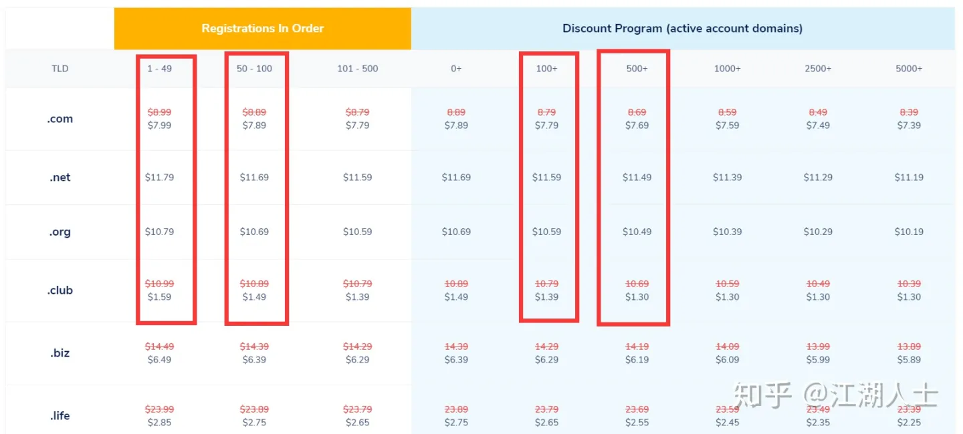Viewport: 963px width, 434px height.
Task: Select the Discount Program header
Action: coord(682,29)
